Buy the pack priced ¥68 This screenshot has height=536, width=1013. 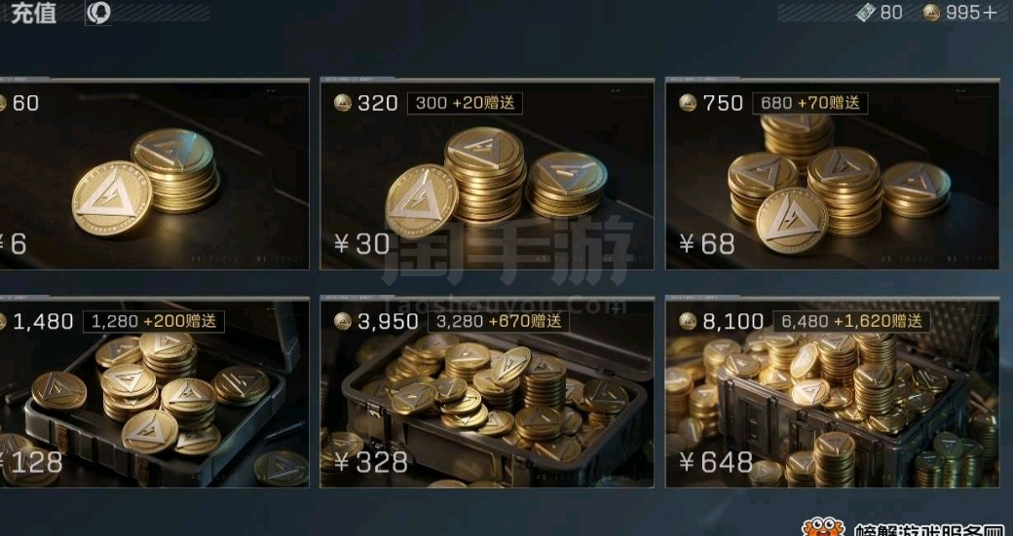pos(707,244)
